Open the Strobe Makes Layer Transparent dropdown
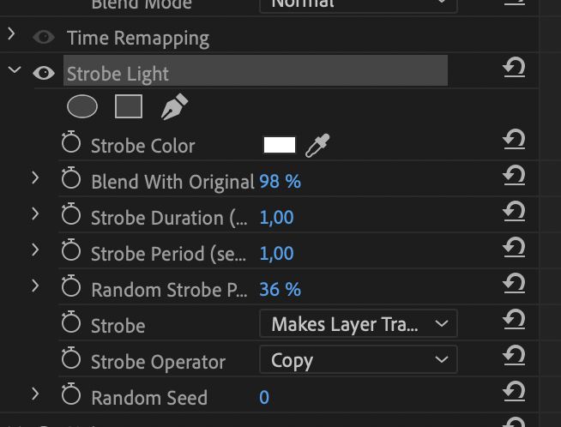The image size is (561, 427). 359,323
